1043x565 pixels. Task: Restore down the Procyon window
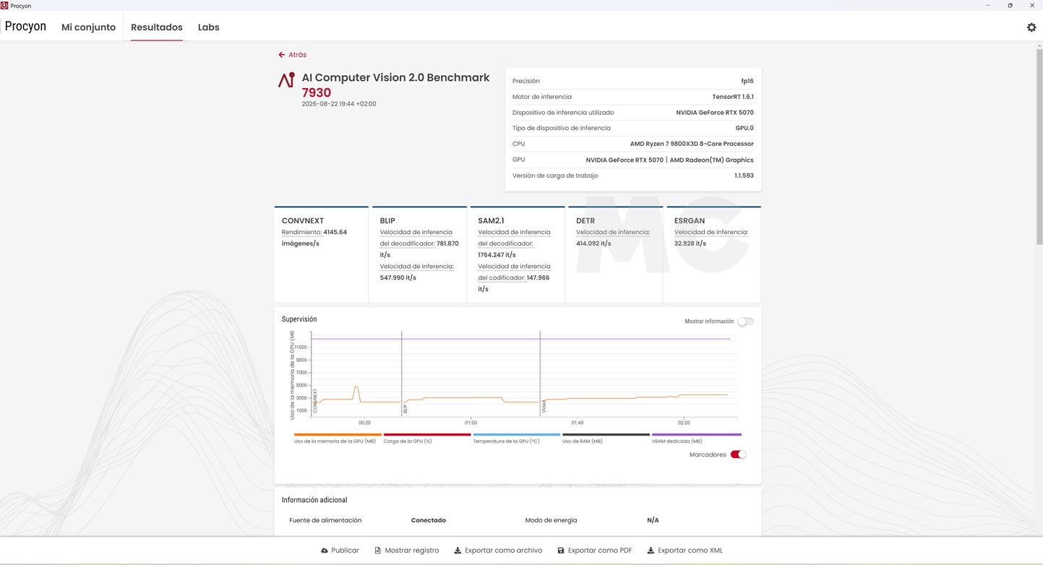coord(1010,5)
